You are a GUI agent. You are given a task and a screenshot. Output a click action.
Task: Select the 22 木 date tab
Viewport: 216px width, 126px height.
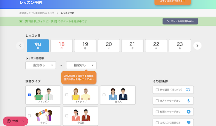(x=156, y=46)
